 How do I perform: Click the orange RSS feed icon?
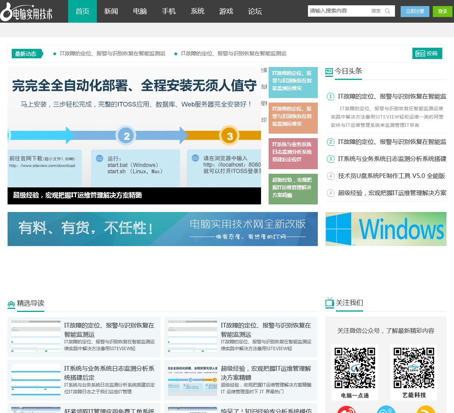426,410
